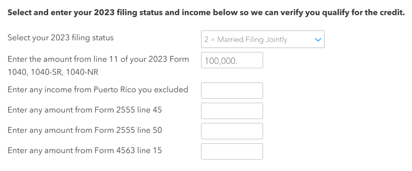
Task: Click the blue chevron in filing status box
Action: click(x=317, y=40)
